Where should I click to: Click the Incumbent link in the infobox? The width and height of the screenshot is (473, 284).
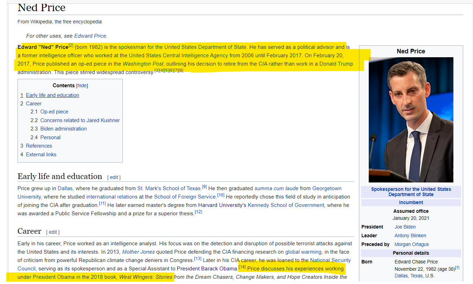[x=411, y=202]
